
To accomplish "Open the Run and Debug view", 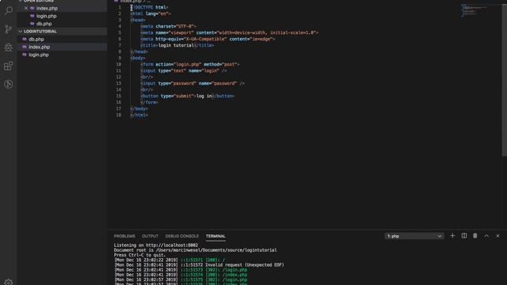I will [9, 47].
